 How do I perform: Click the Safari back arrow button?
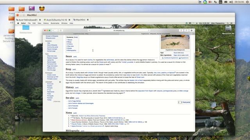(x=53, y=30)
